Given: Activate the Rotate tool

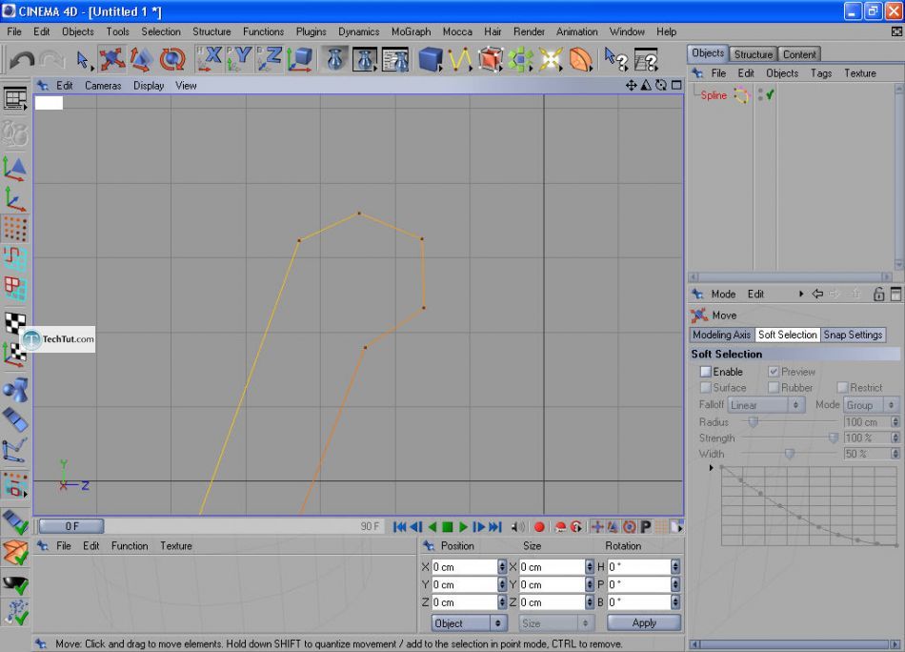Looking at the screenshot, I should 172,59.
